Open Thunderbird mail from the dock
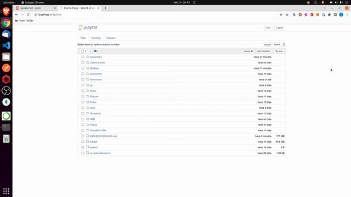This screenshot has height=197, width=351. (6, 34)
